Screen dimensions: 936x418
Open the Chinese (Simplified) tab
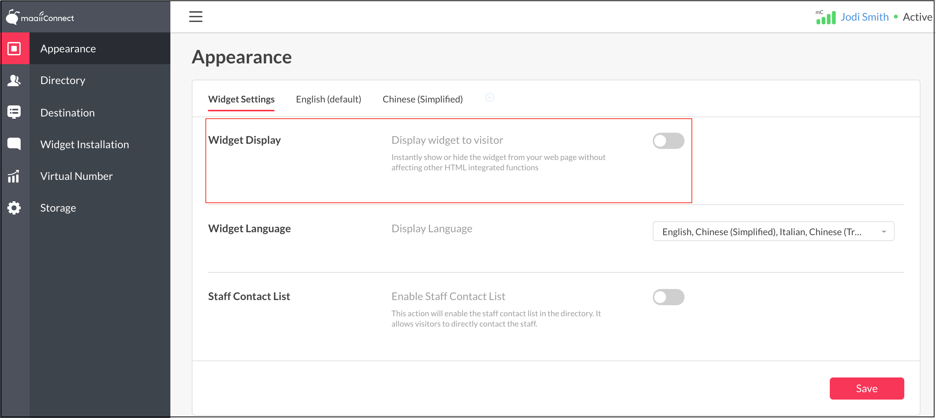point(422,99)
